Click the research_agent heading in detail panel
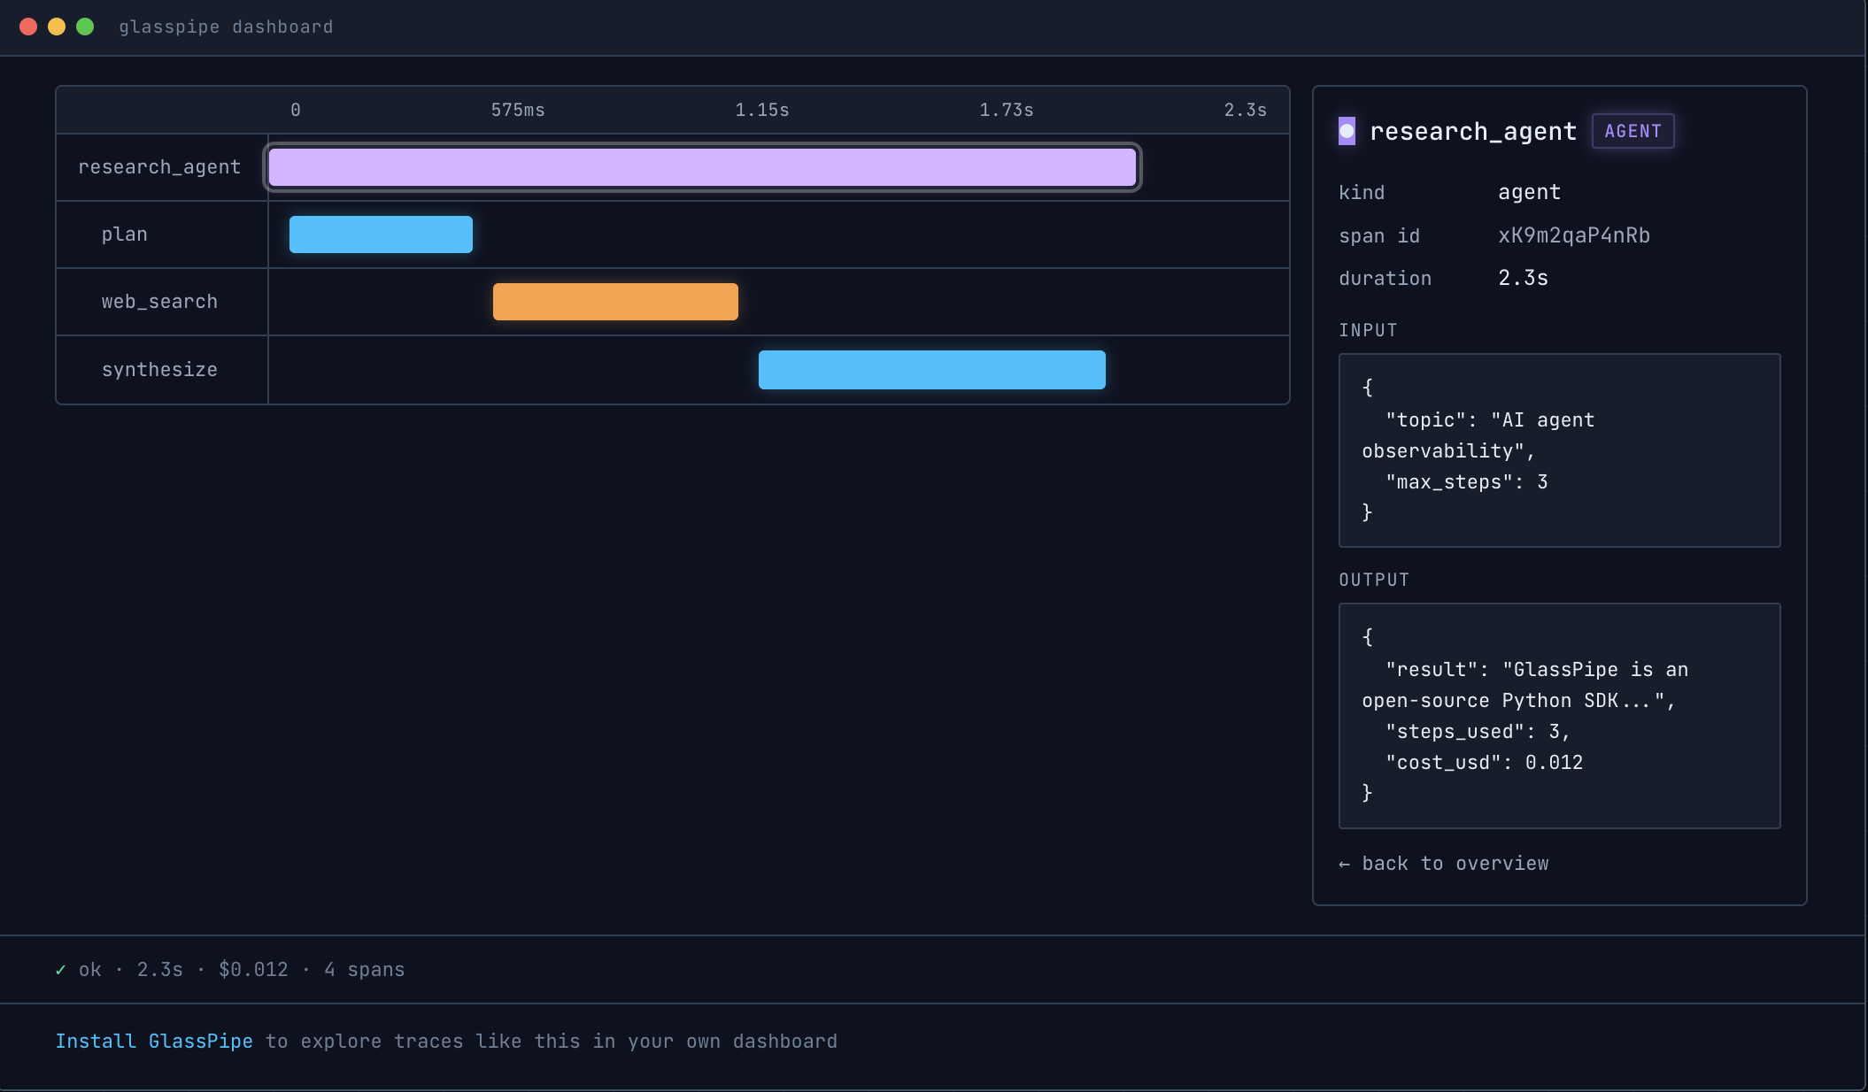This screenshot has height=1092, width=1868. click(x=1473, y=131)
